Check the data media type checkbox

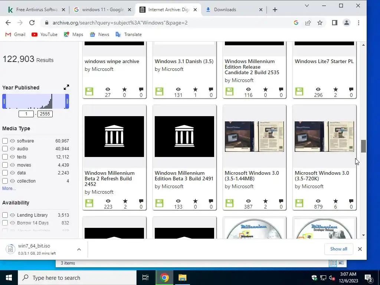pyautogui.click(x=5, y=173)
